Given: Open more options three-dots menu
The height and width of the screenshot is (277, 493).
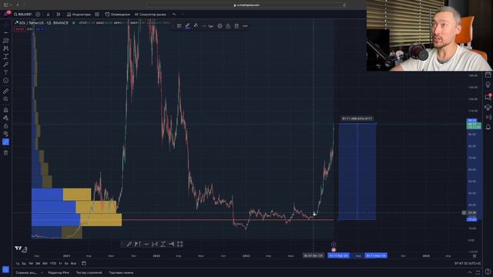Looking at the screenshot, I should [245, 26].
